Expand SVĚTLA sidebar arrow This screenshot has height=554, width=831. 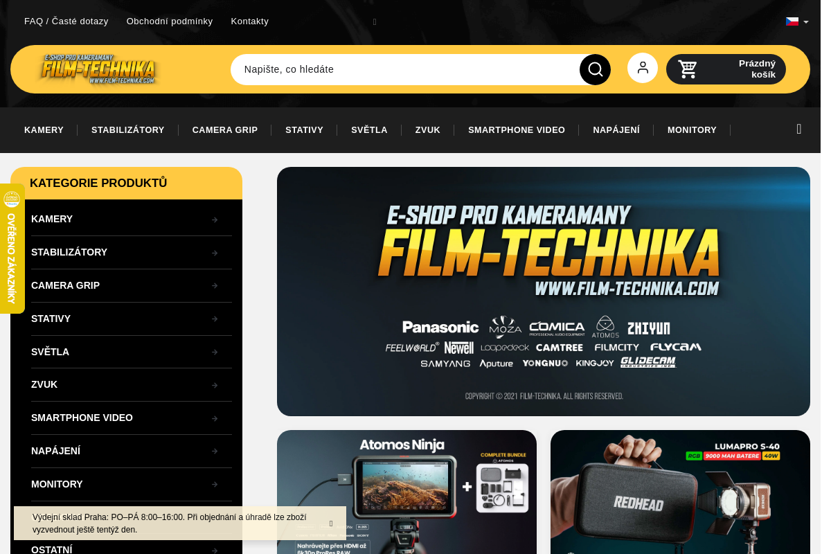tap(215, 352)
